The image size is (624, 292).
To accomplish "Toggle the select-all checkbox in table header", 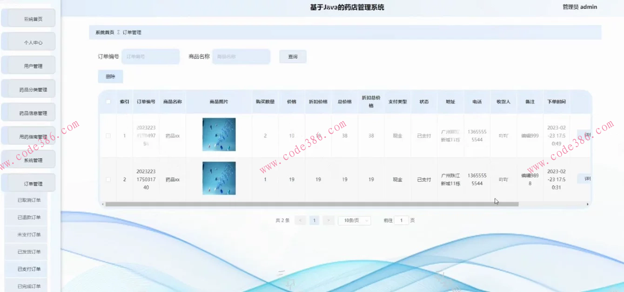I will click(108, 101).
